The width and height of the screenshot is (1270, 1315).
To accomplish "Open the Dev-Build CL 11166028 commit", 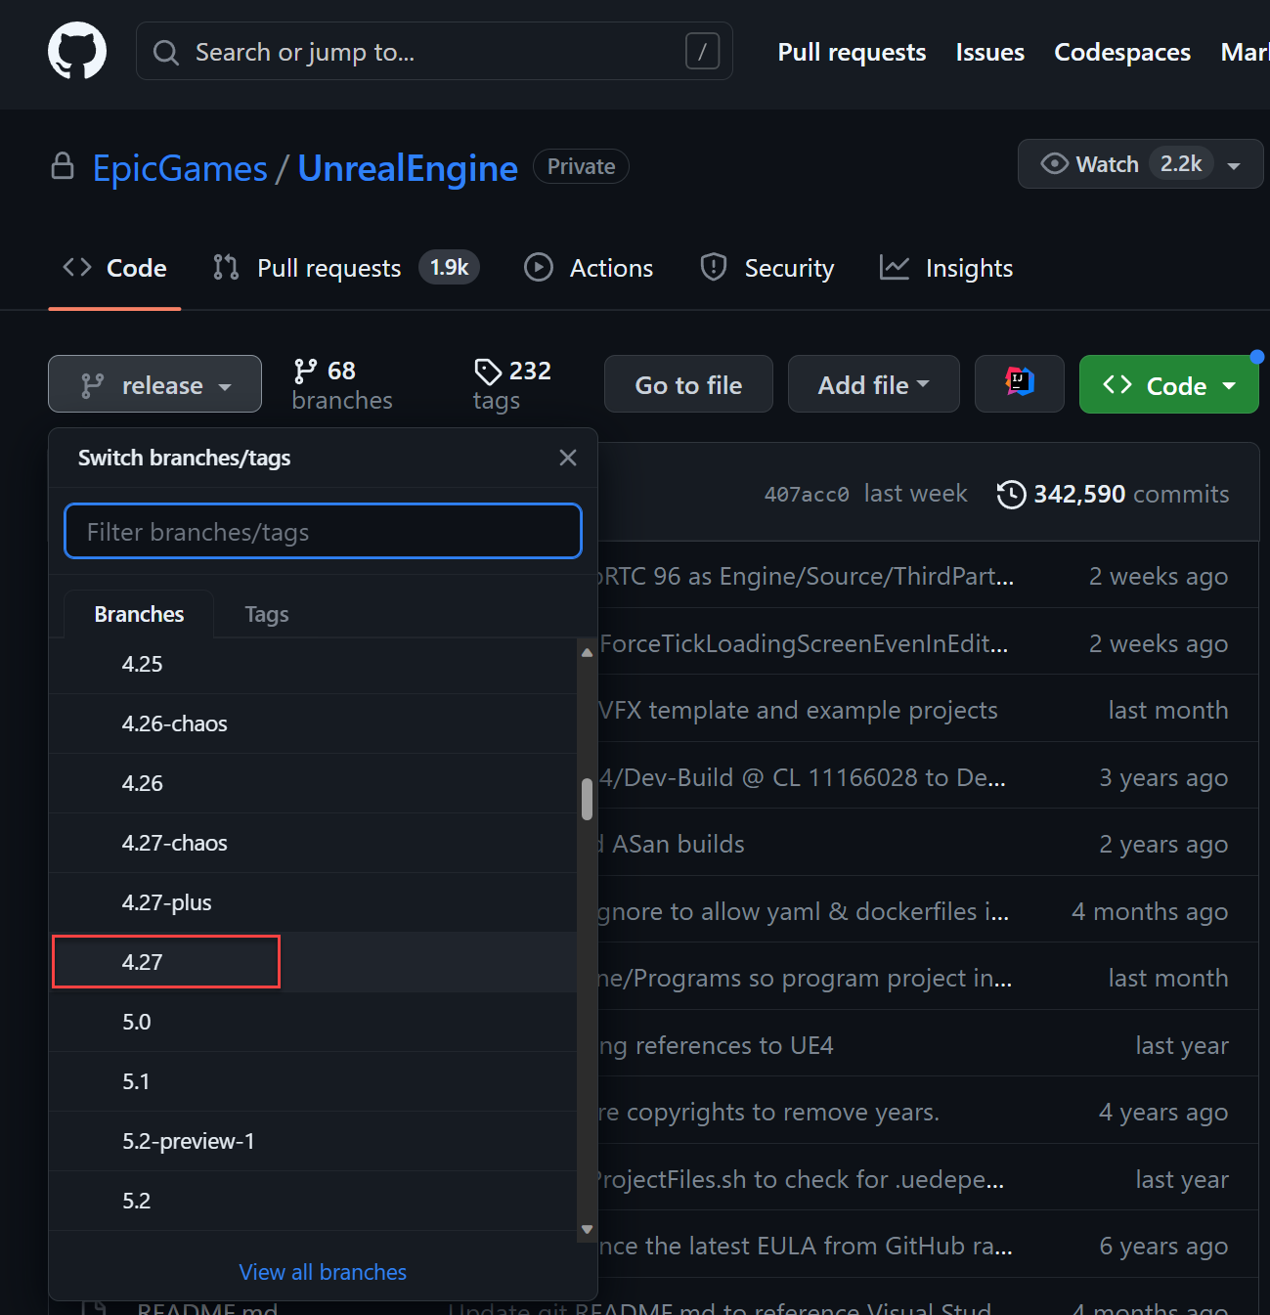I will (x=803, y=778).
